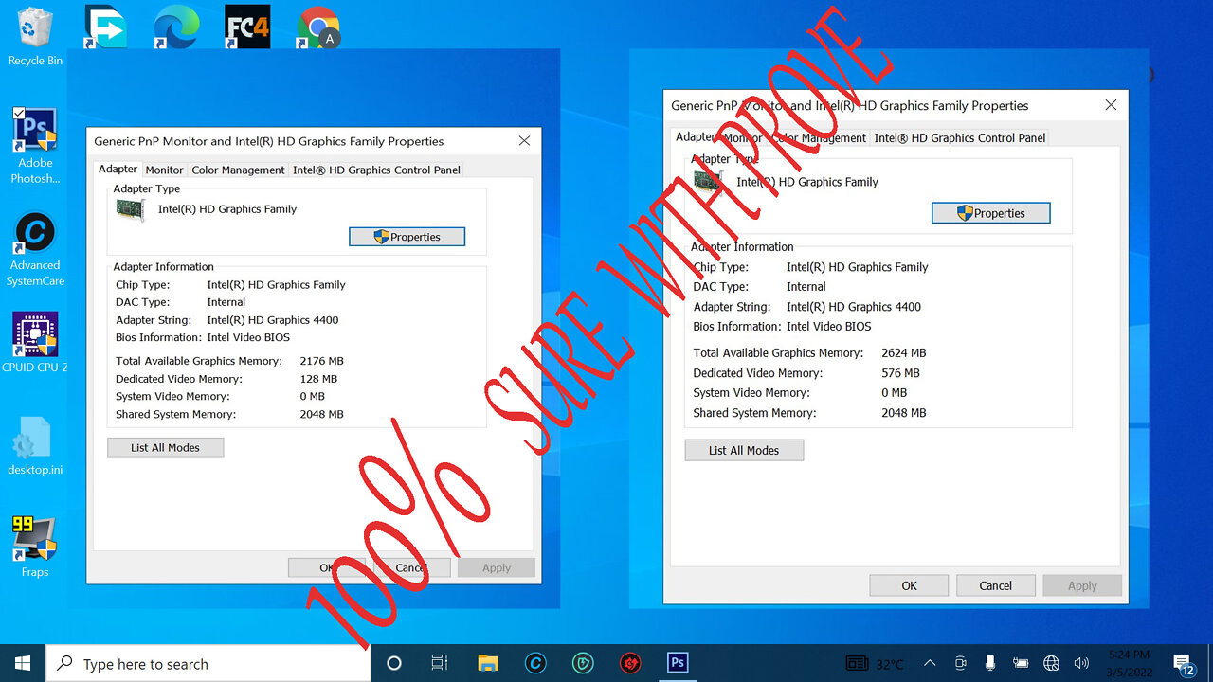
Task: Click the adapter card icon in the left dialog
Action: (x=130, y=210)
